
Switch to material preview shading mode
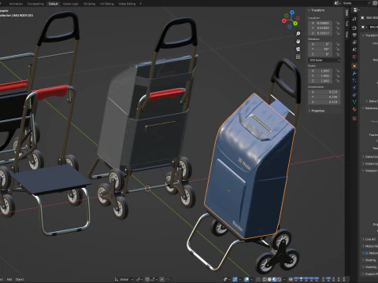point(274,280)
